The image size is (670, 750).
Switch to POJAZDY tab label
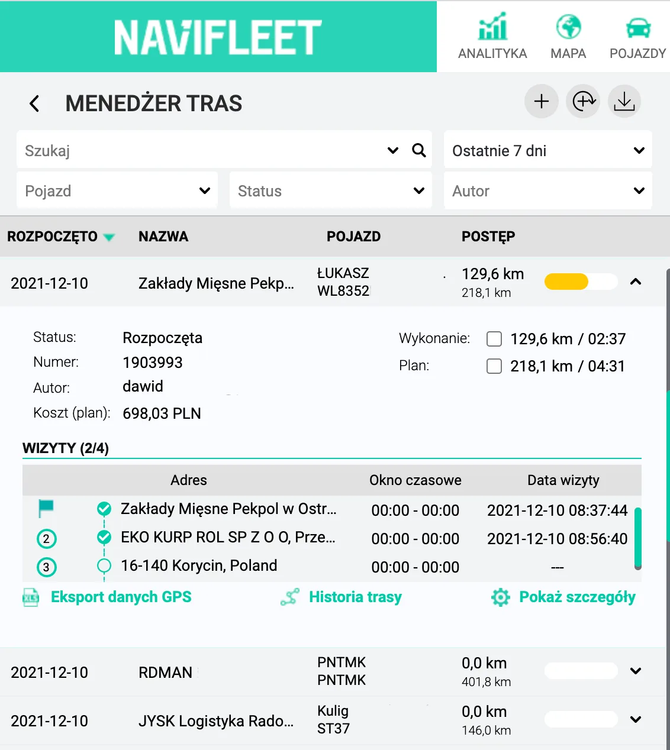[638, 53]
